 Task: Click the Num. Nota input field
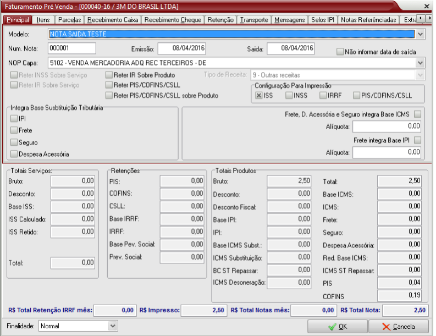(x=72, y=48)
